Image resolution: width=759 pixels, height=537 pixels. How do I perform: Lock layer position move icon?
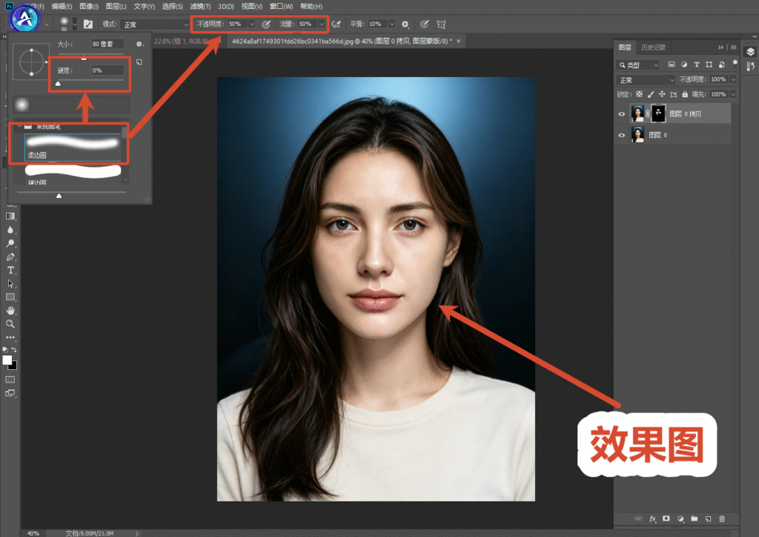tap(662, 94)
